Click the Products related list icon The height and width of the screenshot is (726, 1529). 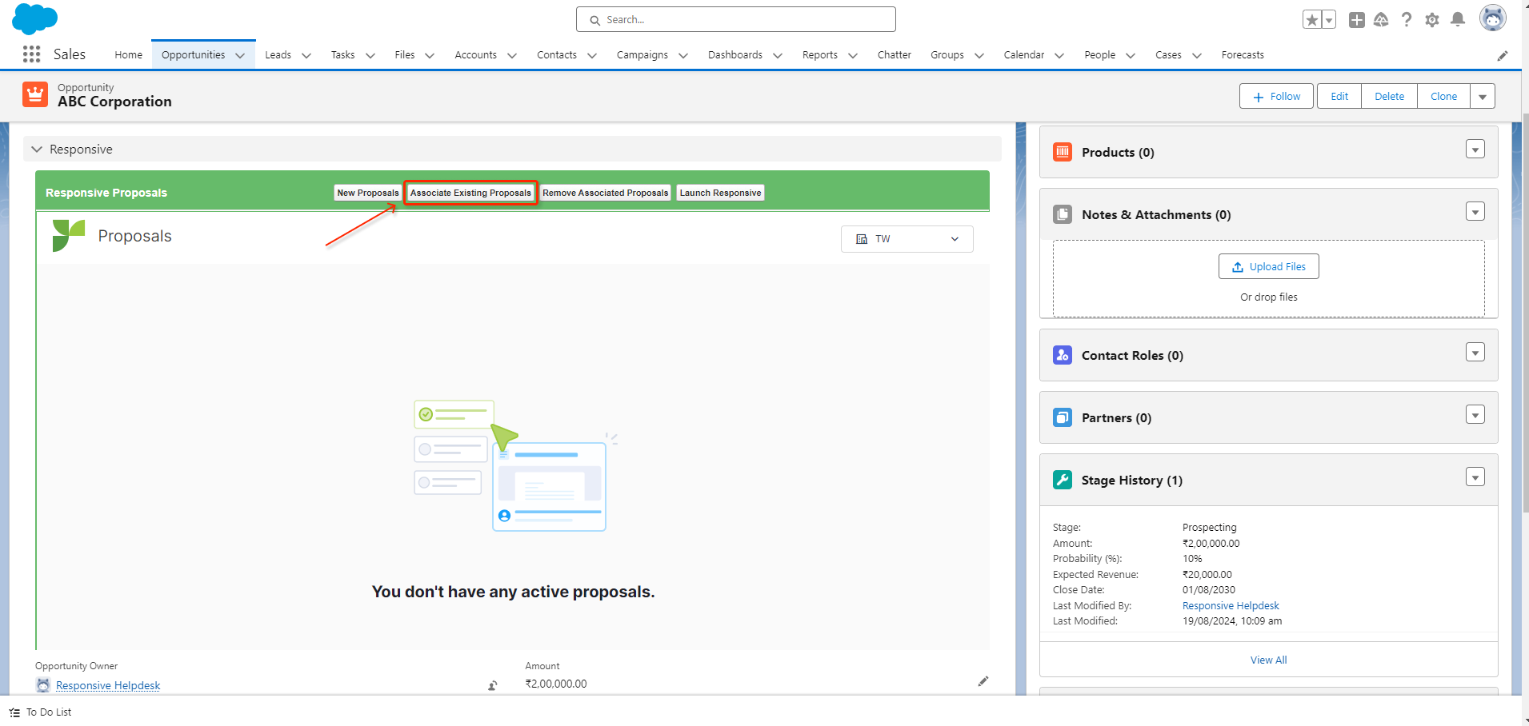[1063, 152]
